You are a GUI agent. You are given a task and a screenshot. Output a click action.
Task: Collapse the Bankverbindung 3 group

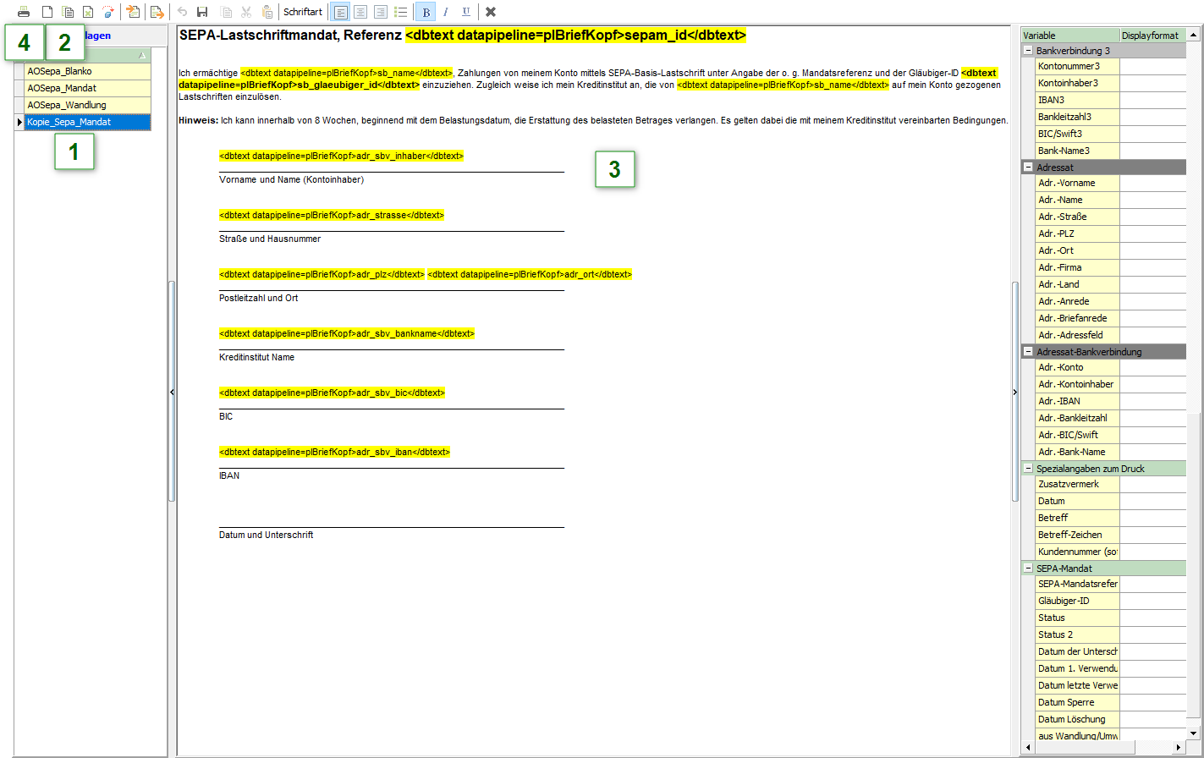(1028, 51)
